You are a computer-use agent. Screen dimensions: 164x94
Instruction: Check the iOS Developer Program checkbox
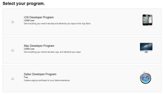pyautogui.click(x=13, y=22)
